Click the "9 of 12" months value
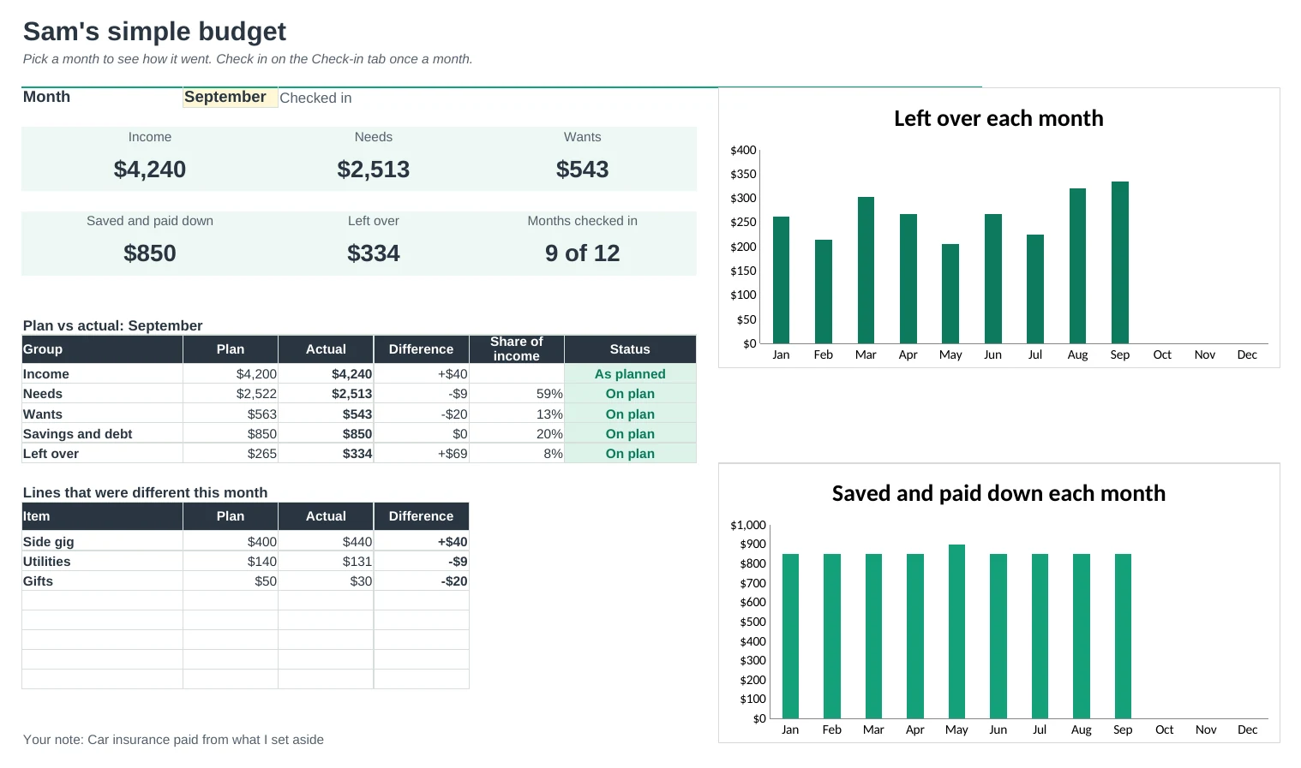Viewport: 1301px width, 768px height. 583,253
